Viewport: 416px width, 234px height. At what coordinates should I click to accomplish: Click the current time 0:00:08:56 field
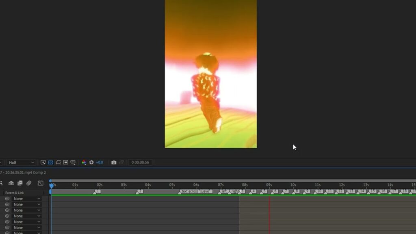(140, 162)
